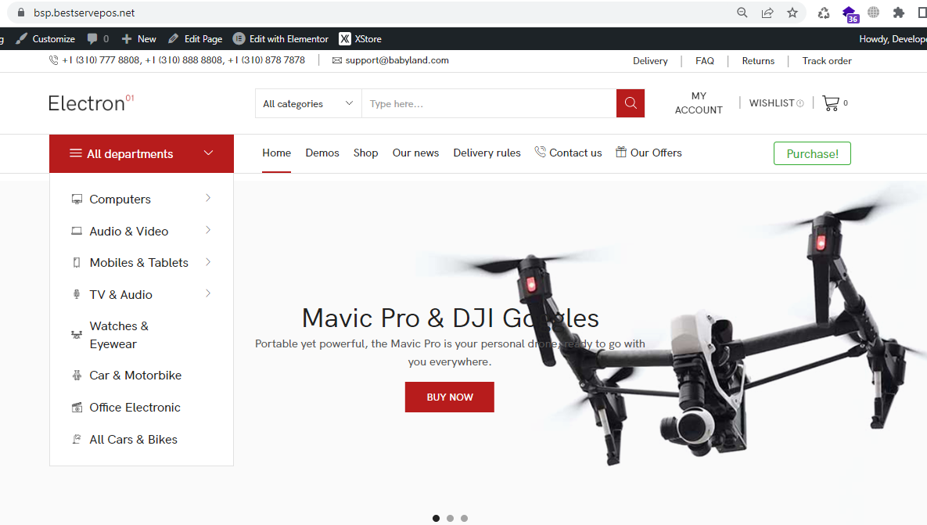Click the Office Electronic icon
Screen dimensions: 927x525
[77, 408]
